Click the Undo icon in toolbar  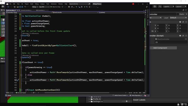25,7
